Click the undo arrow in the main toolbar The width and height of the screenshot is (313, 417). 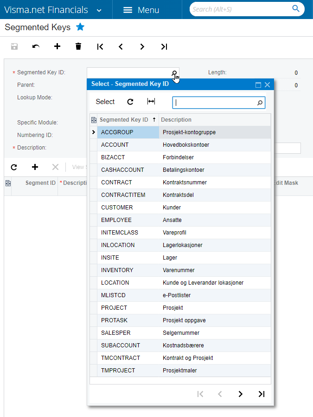coord(36,46)
